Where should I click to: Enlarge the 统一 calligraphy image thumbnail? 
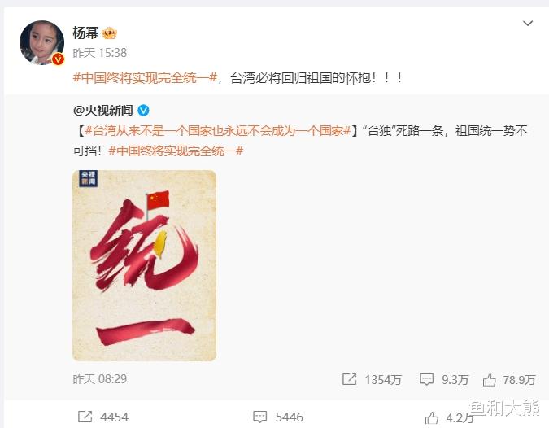point(144,265)
